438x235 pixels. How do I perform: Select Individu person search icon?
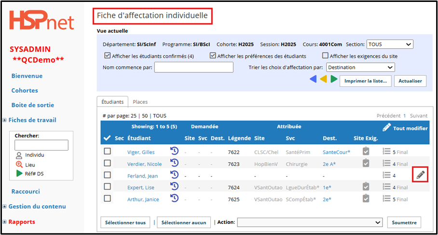tap(19, 155)
